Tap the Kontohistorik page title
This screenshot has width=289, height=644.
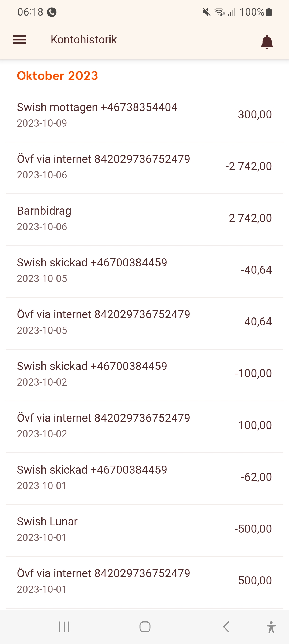pos(84,40)
